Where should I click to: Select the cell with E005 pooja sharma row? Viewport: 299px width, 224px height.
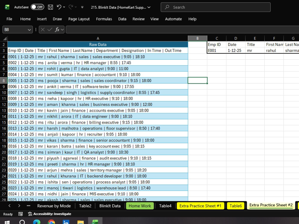(x=98, y=81)
